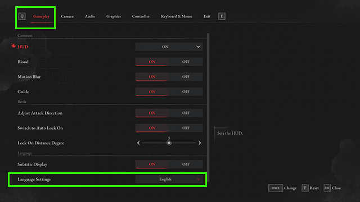Click the F key Reset icon
Viewport: 360px width, 202px height.
click(x=305, y=188)
